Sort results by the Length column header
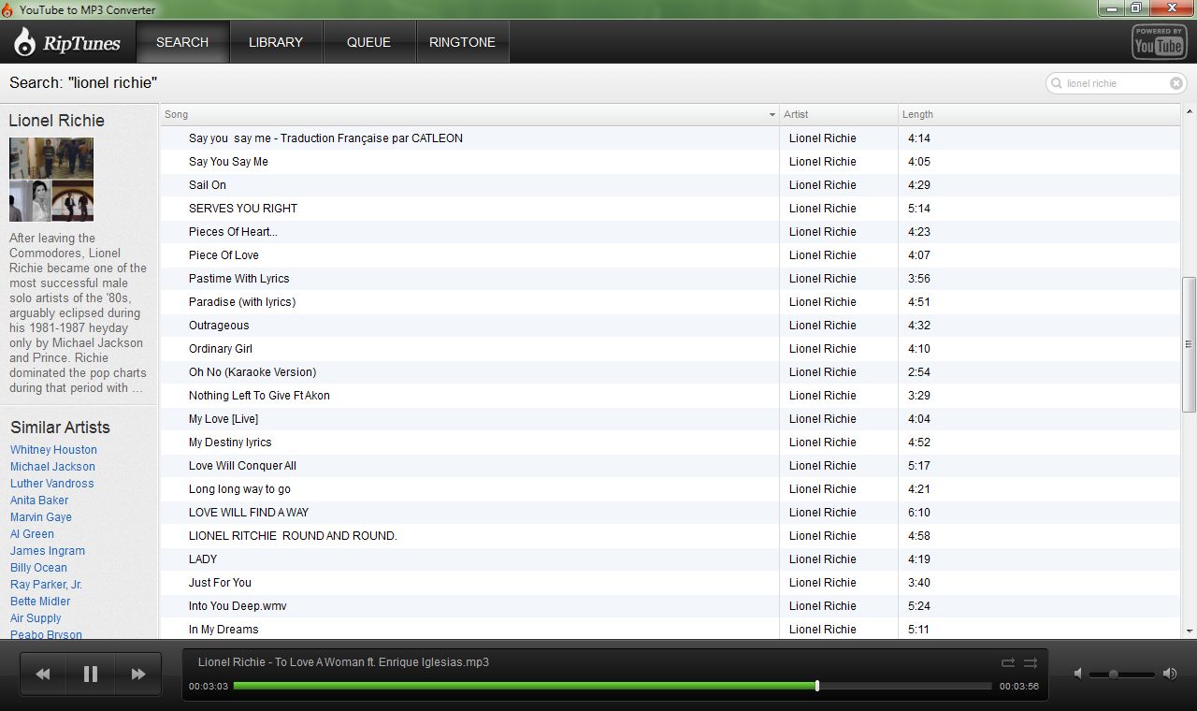1197x711 pixels. (x=1039, y=114)
